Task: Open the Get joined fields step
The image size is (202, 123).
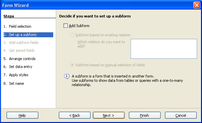Action: 22,50
